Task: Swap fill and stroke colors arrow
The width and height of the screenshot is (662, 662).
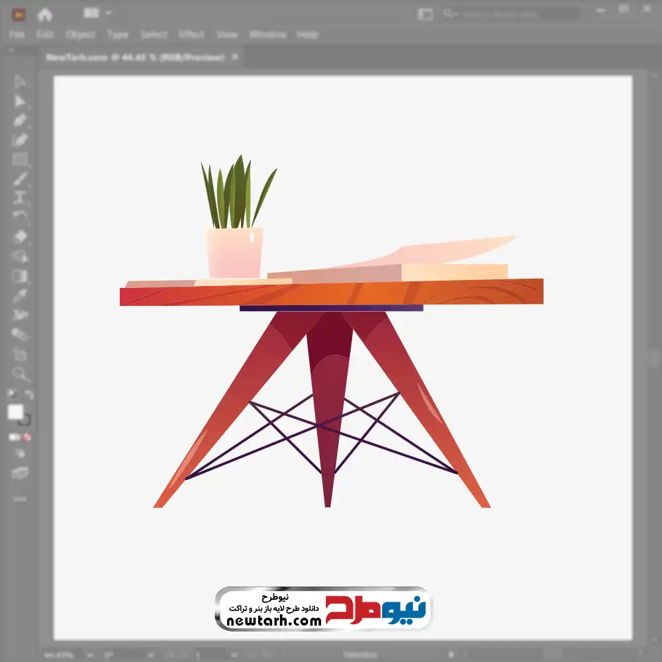Action: [29, 395]
